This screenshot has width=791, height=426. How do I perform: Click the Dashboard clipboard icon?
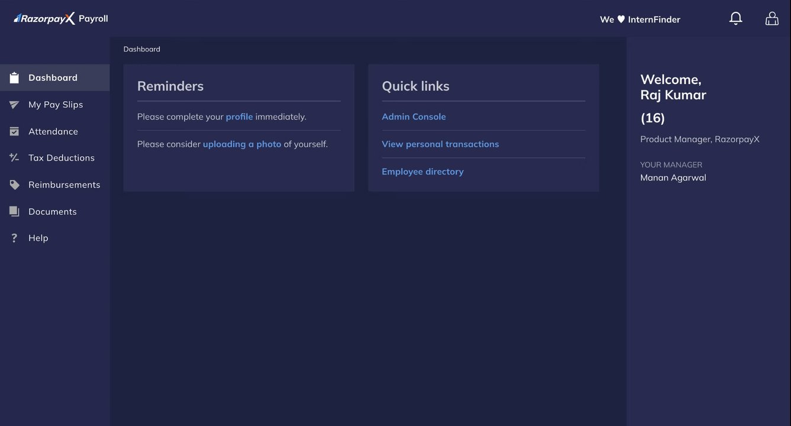coord(14,78)
